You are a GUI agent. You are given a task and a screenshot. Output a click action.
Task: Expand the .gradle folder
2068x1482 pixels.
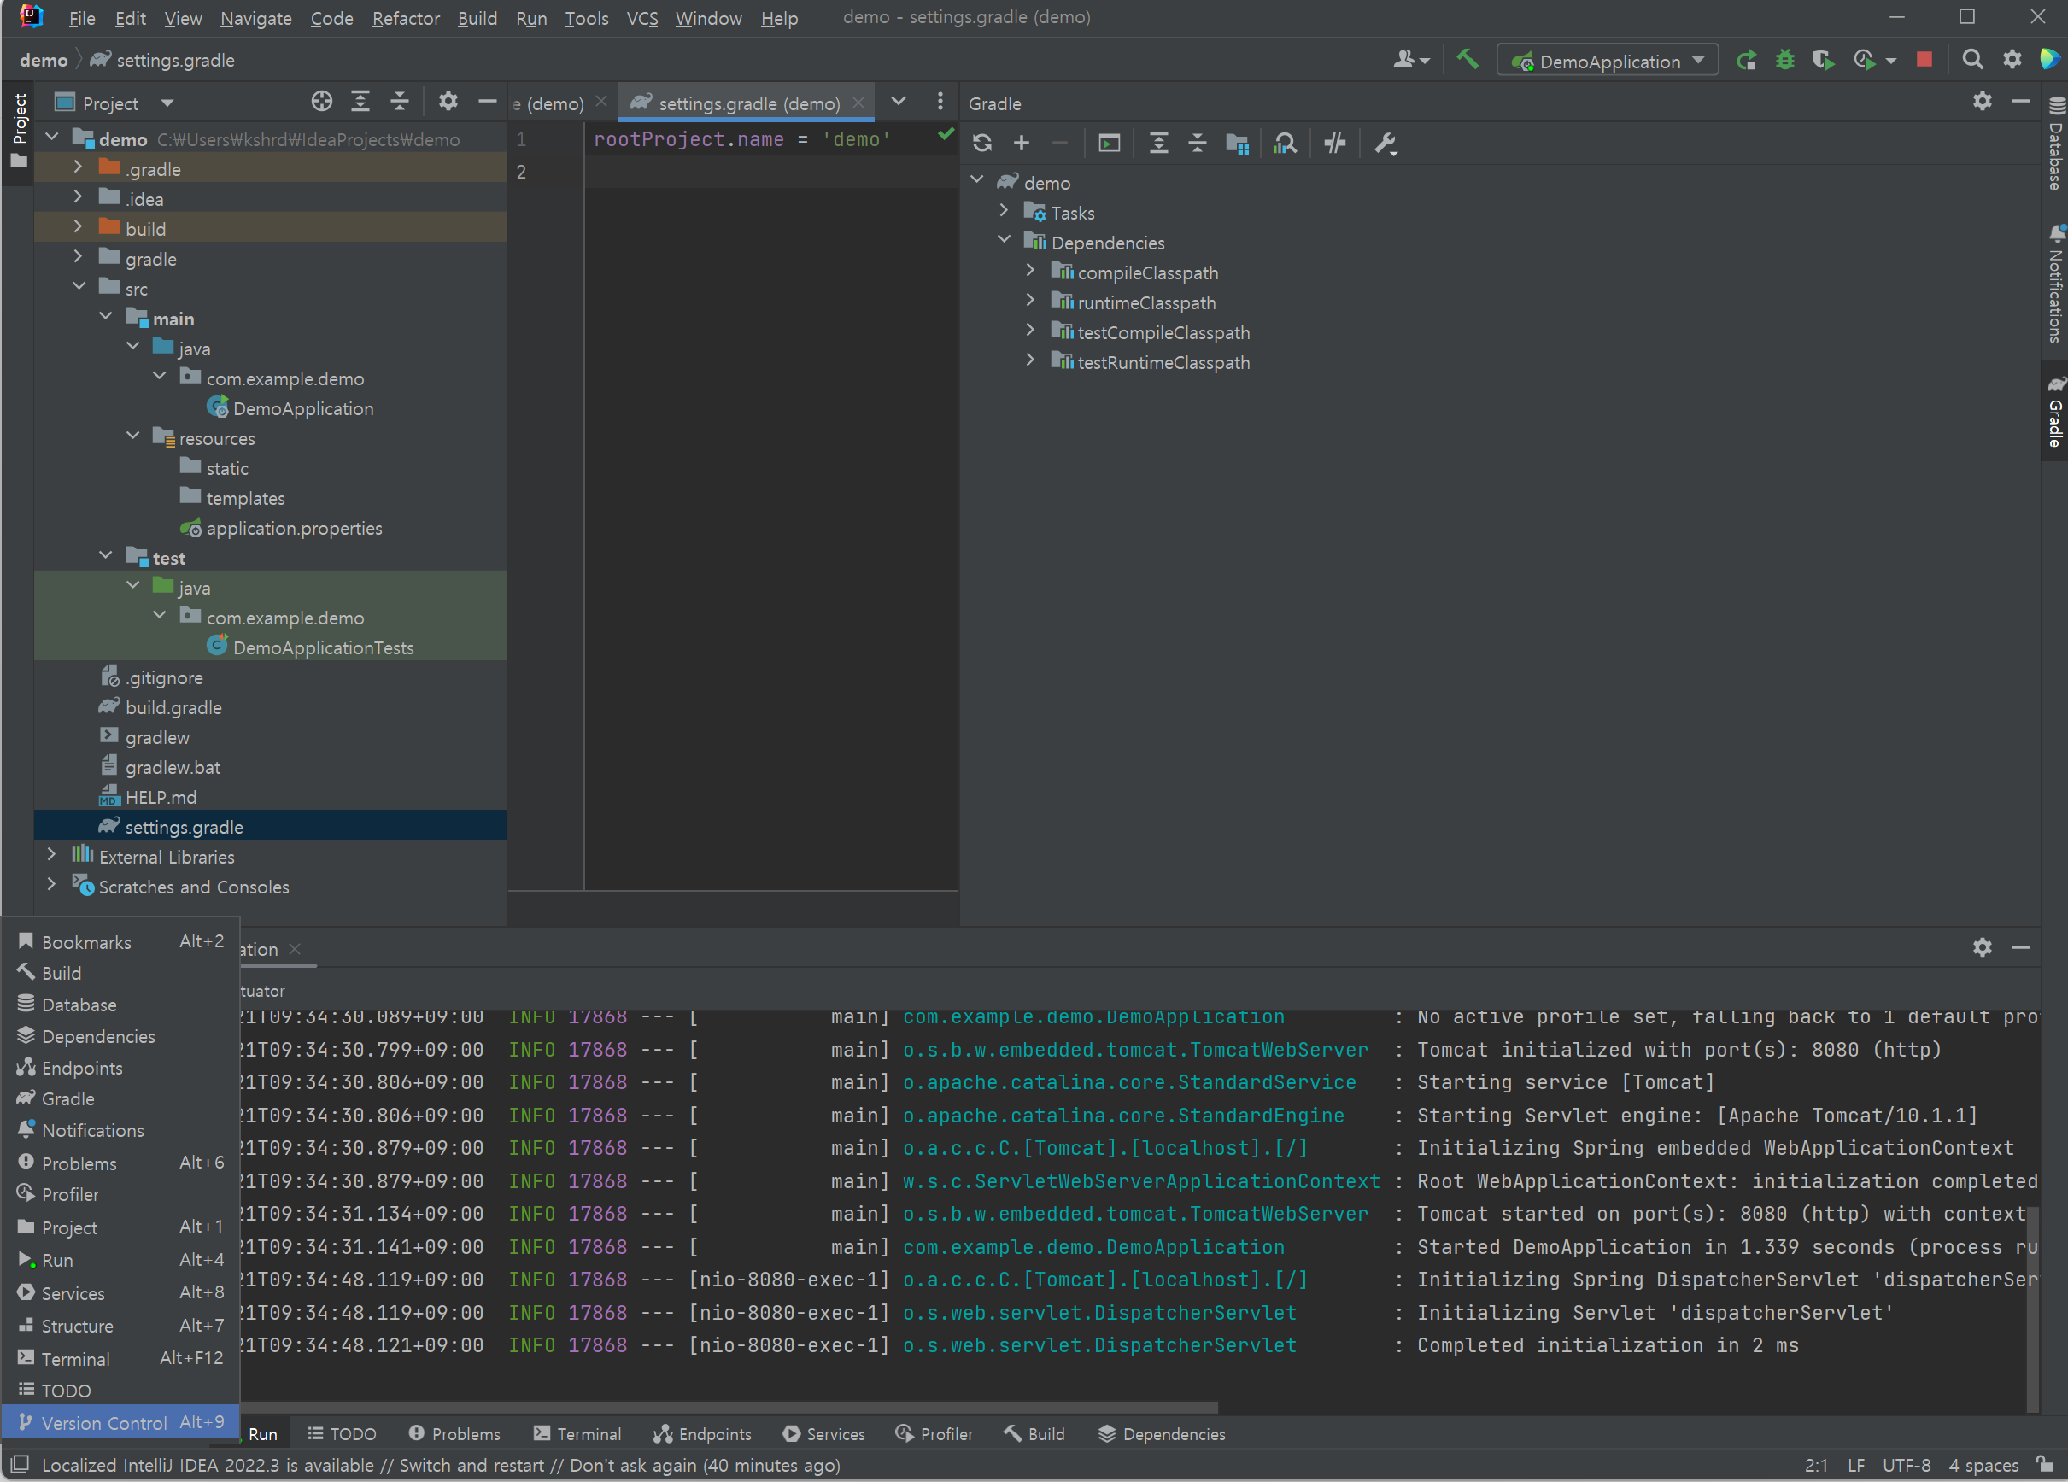(x=78, y=167)
